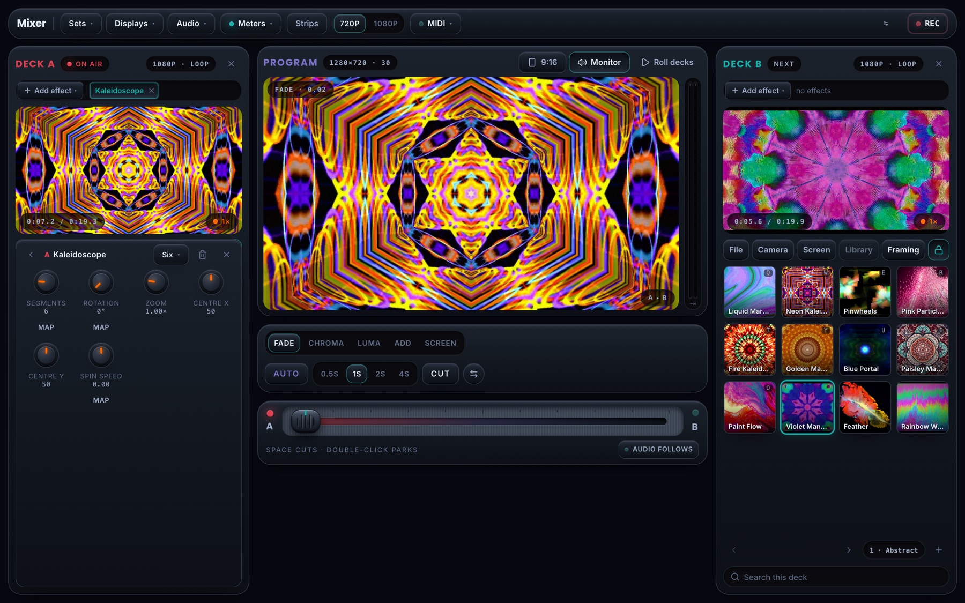
Task: Select 720P resolution
Action: click(x=350, y=24)
